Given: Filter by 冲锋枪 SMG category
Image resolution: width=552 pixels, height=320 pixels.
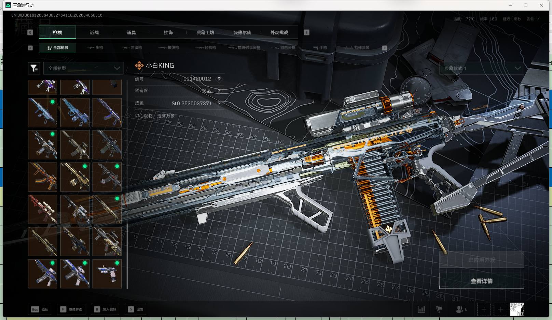Looking at the screenshot, I should [132, 48].
